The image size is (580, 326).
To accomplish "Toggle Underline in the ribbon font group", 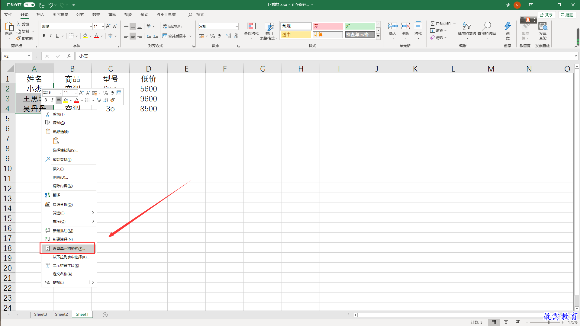I will [x=57, y=36].
